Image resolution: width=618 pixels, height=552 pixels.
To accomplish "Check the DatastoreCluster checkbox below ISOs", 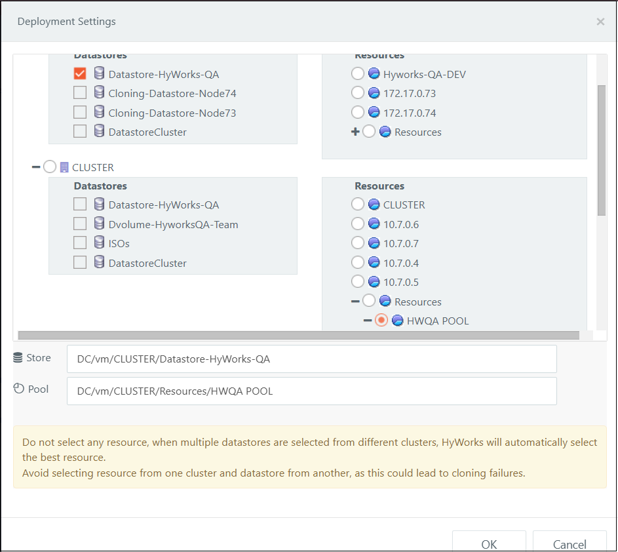I will point(80,262).
